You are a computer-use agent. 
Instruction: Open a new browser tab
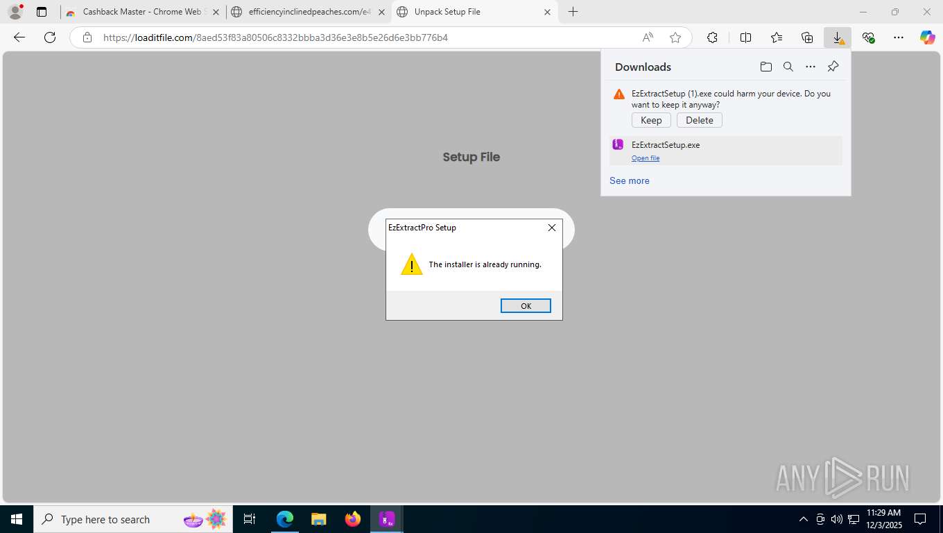[573, 12]
